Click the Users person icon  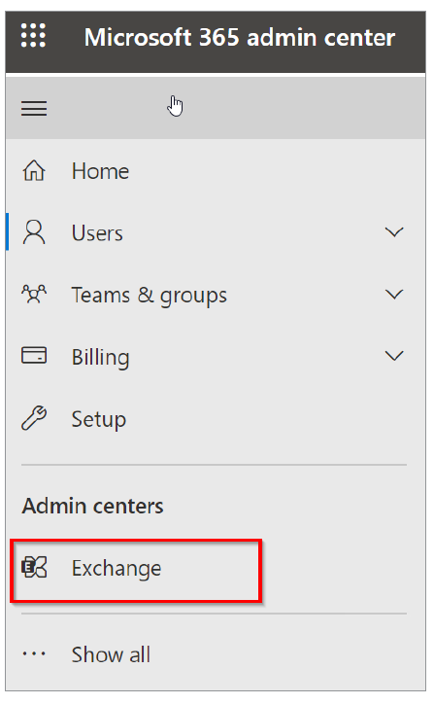pos(34,232)
